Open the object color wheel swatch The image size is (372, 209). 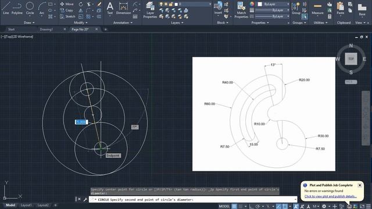tap(252, 4)
